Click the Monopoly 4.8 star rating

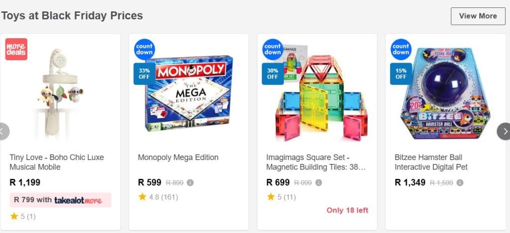[x=158, y=197]
